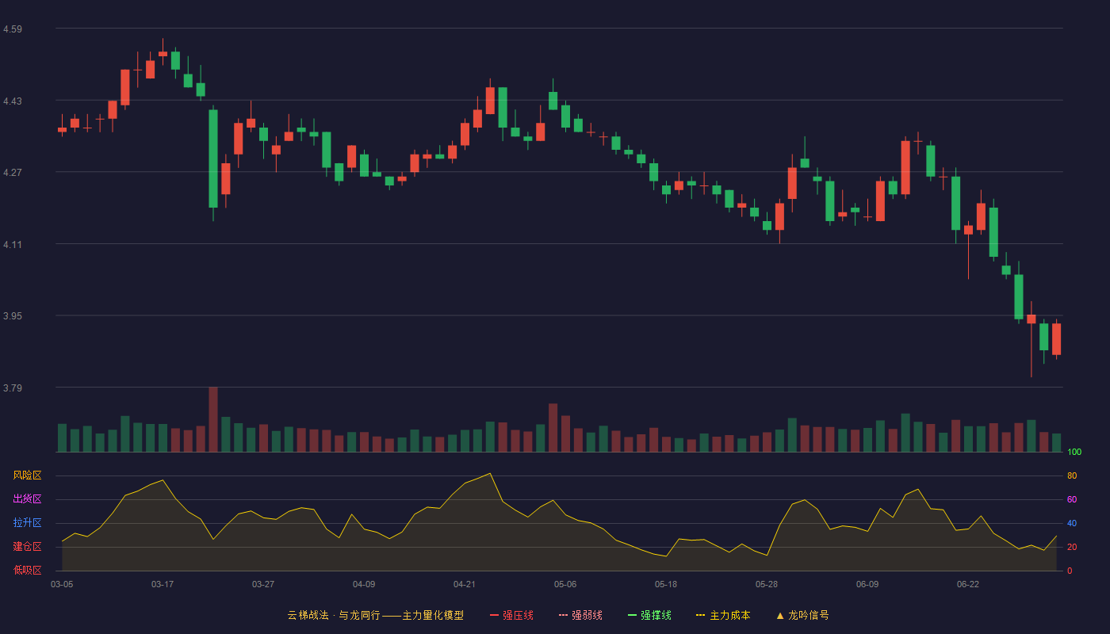The image size is (1110, 634).
Task: Click the 03-17 date label
Action: (163, 584)
